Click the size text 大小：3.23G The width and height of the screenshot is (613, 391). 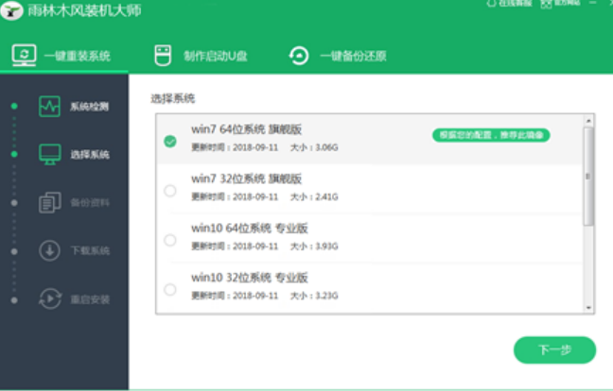(x=314, y=296)
